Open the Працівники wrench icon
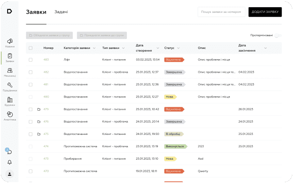The image size is (294, 183). pos(10,85)
